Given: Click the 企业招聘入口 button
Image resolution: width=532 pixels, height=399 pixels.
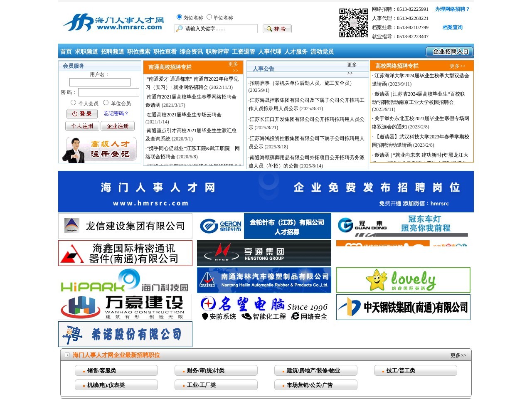Looking at the screenshot, I should pyautogui.click(x=450, y=52).
